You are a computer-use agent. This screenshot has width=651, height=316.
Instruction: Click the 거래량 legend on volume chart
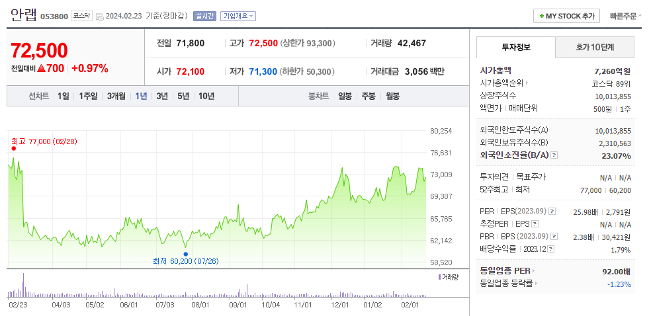[447, 277]
